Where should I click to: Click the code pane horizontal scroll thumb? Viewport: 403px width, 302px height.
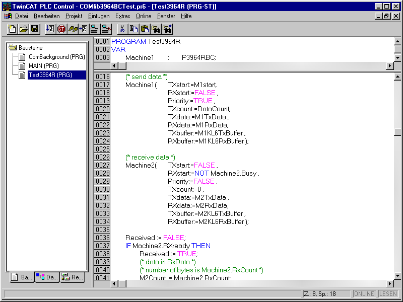pyautogui.click(x=122, y=283)
